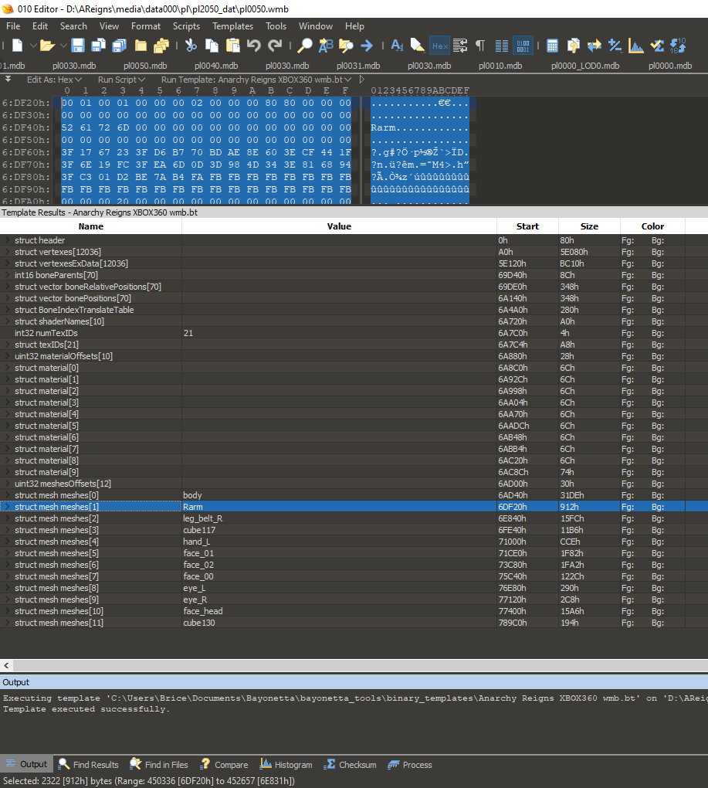The width and height of the screenshot is (708, 788).
Task: Click the decimal/hex conversion icon
Action: (676, 46)
